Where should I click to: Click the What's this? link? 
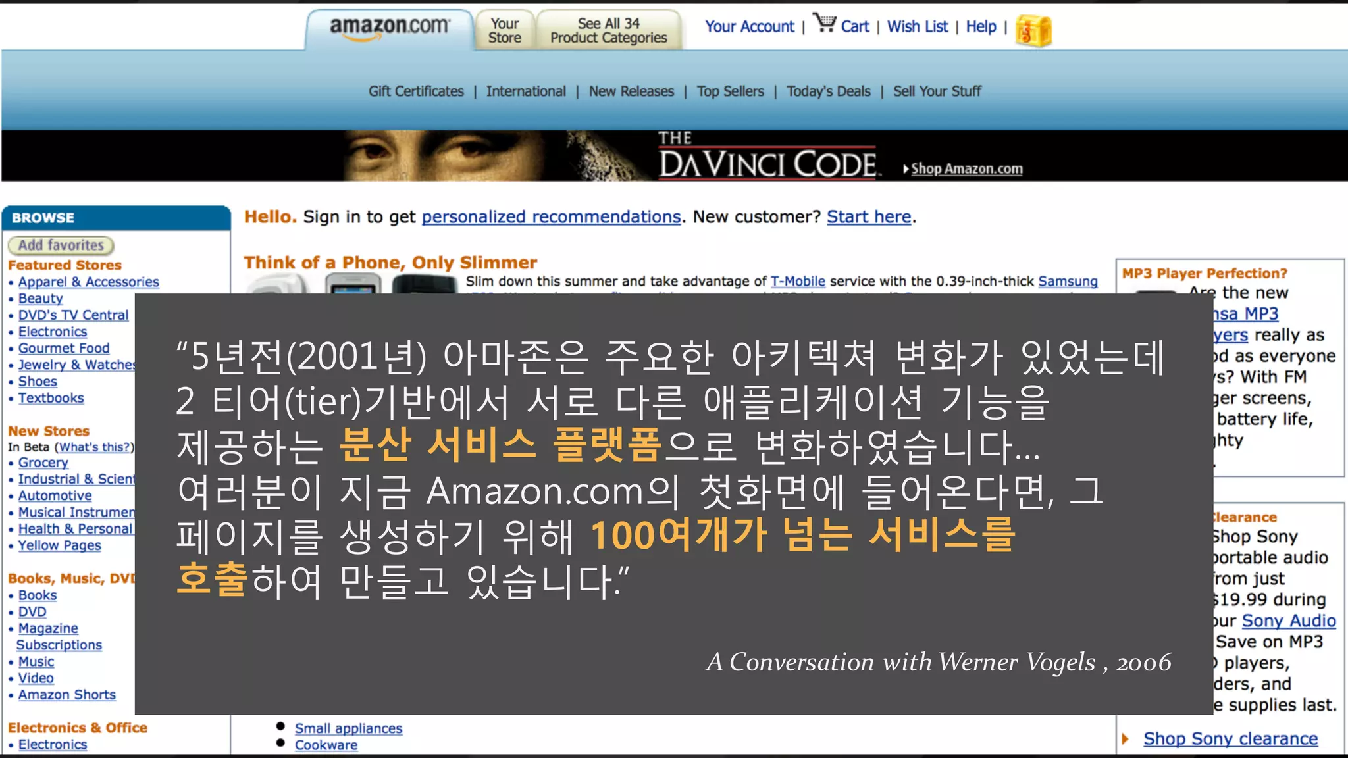(95, 447)
